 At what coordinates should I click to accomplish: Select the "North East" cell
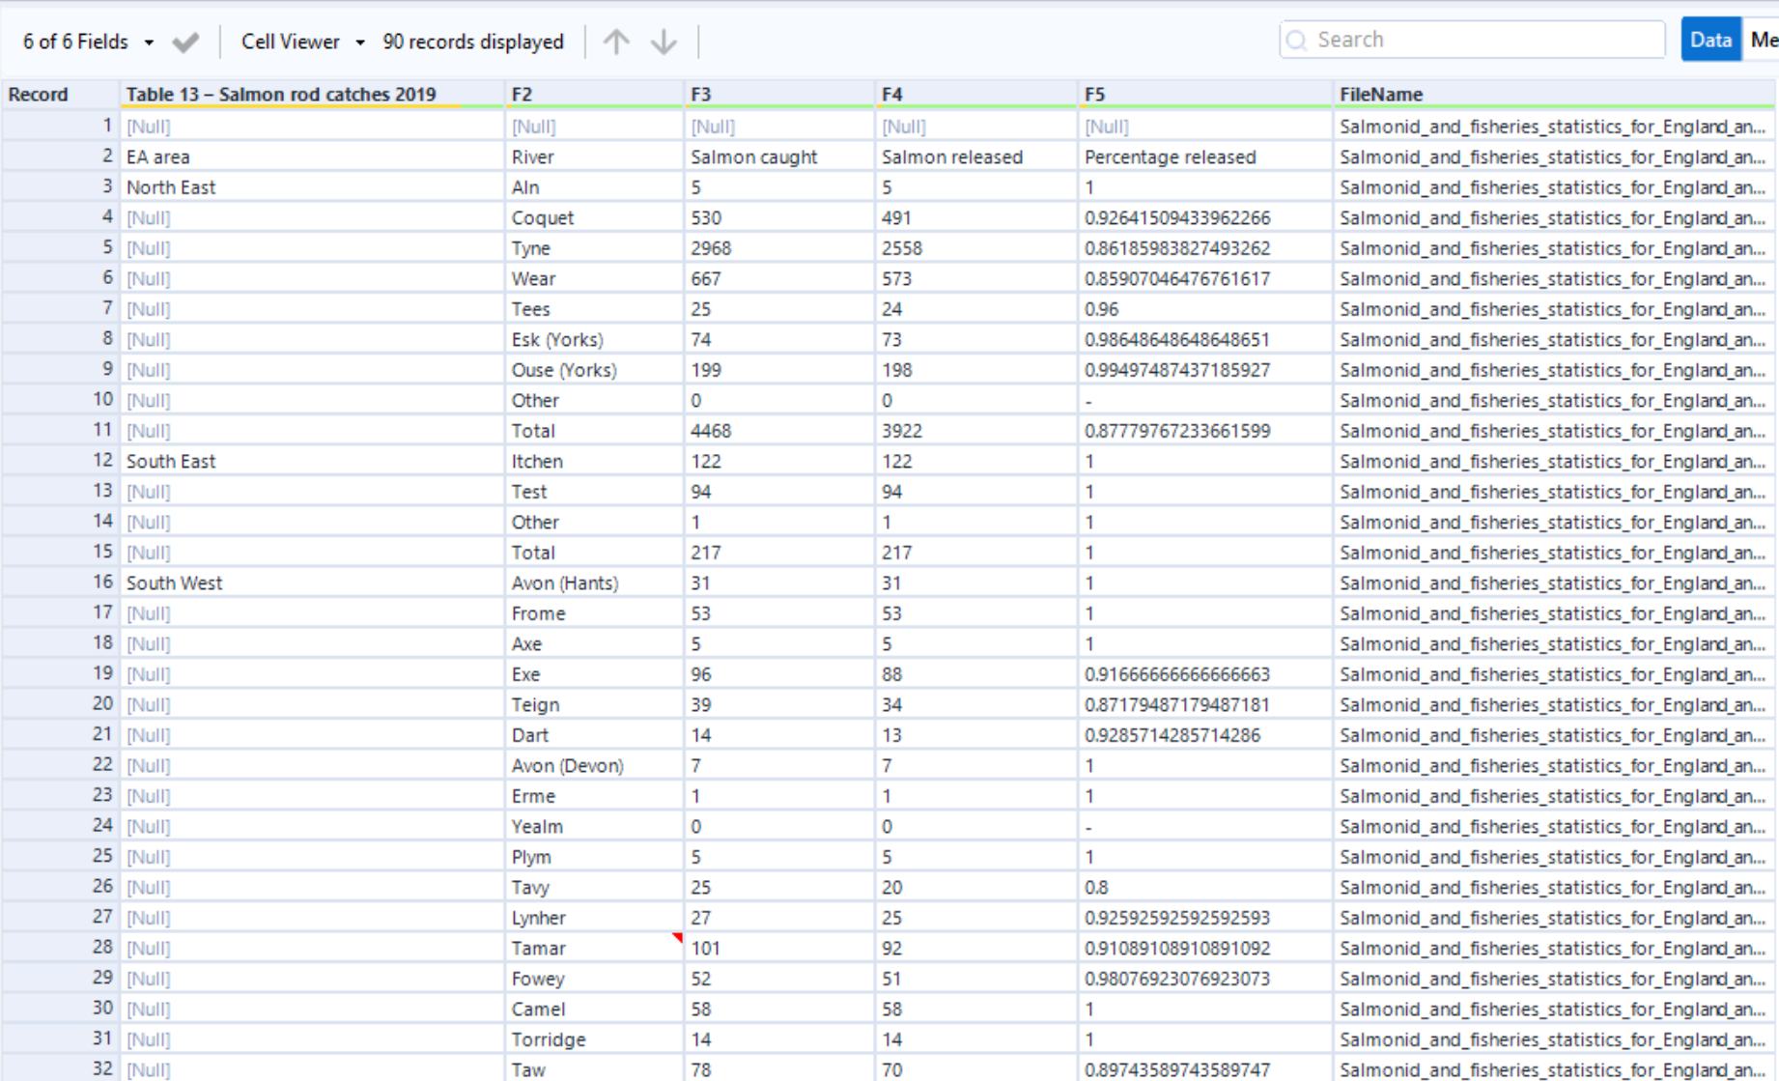pyautogui.click(x=172, y=187)
